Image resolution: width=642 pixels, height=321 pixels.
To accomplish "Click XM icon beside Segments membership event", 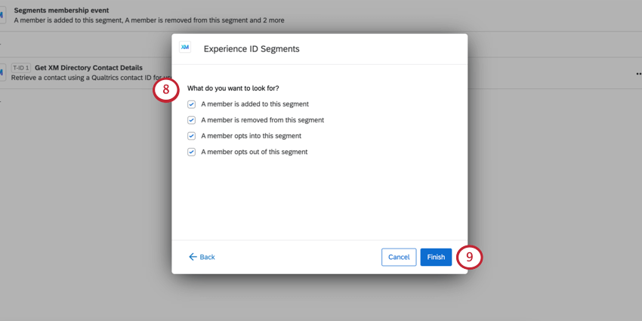I will click(2, 15).
